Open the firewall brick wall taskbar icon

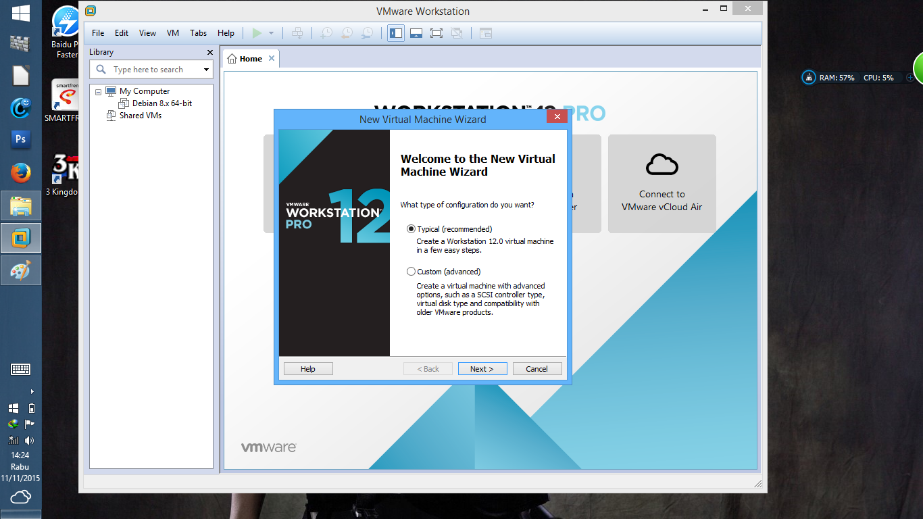(x=20, y=43)
